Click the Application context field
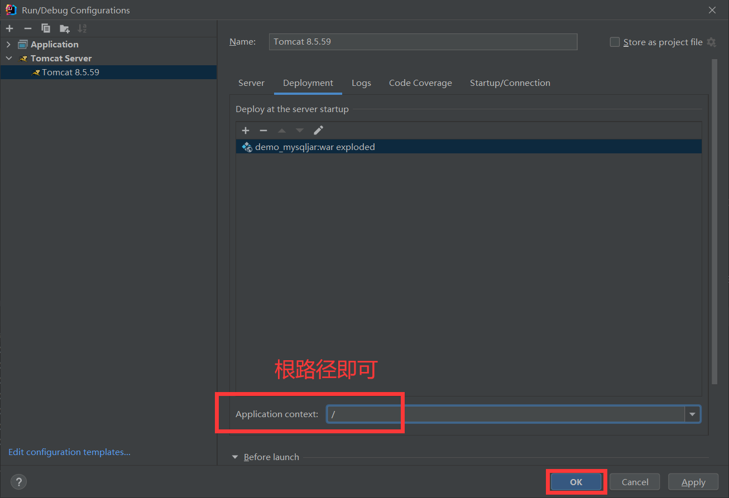 (x=506, y=414)
